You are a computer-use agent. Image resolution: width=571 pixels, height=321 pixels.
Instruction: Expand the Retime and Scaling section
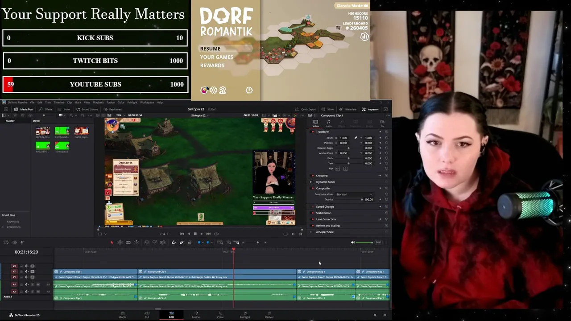point(328,226)
